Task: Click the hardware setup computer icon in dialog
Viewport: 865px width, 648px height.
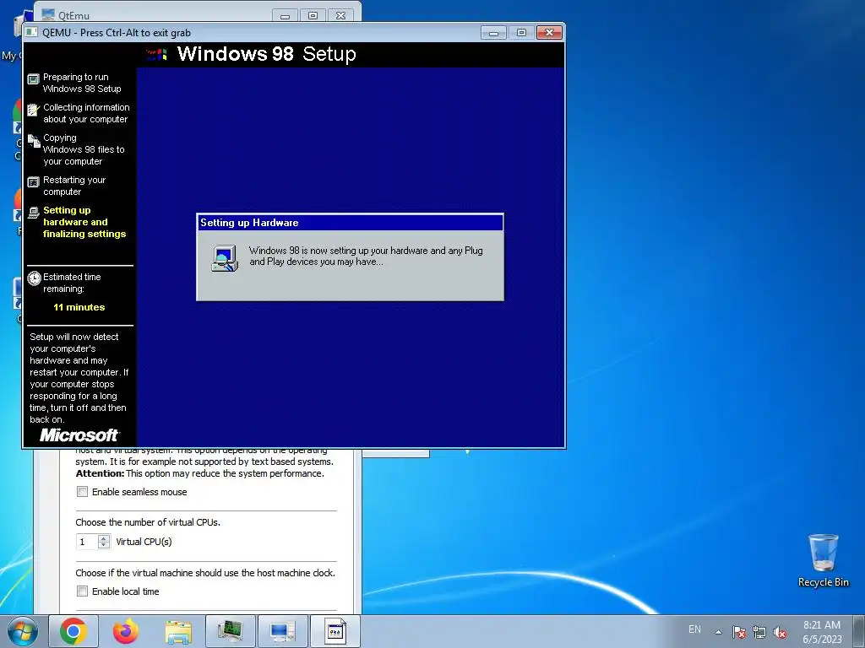Action: 225,258
